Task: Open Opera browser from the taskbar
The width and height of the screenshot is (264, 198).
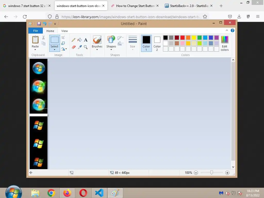Action: [83, 193]
